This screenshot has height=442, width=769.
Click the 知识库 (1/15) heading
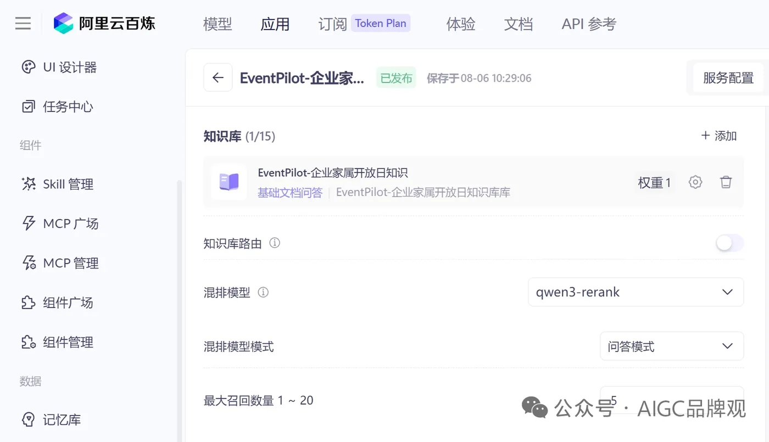click(239, 136)
